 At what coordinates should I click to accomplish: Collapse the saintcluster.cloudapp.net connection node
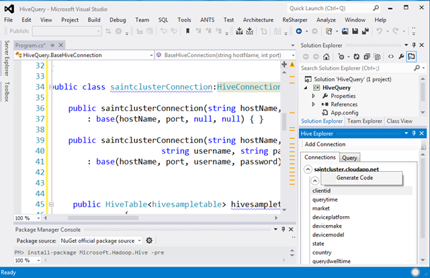[x=308, y=169]
